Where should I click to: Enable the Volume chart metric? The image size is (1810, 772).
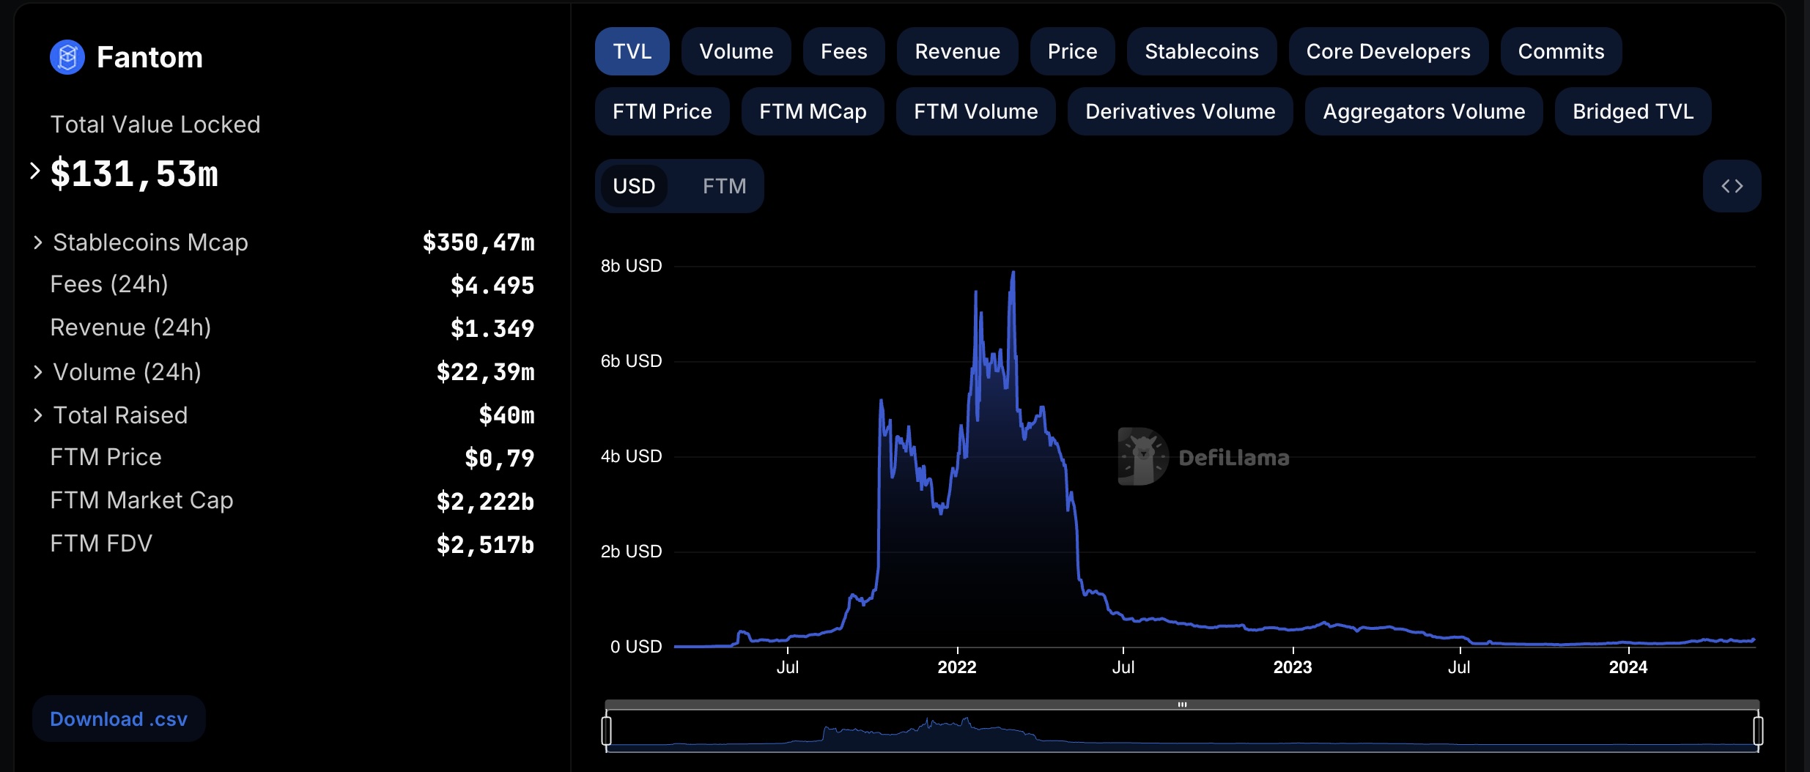736,51
